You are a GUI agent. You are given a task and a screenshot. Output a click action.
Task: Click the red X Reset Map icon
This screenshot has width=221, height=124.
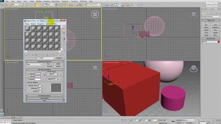(x=36, y=55)
